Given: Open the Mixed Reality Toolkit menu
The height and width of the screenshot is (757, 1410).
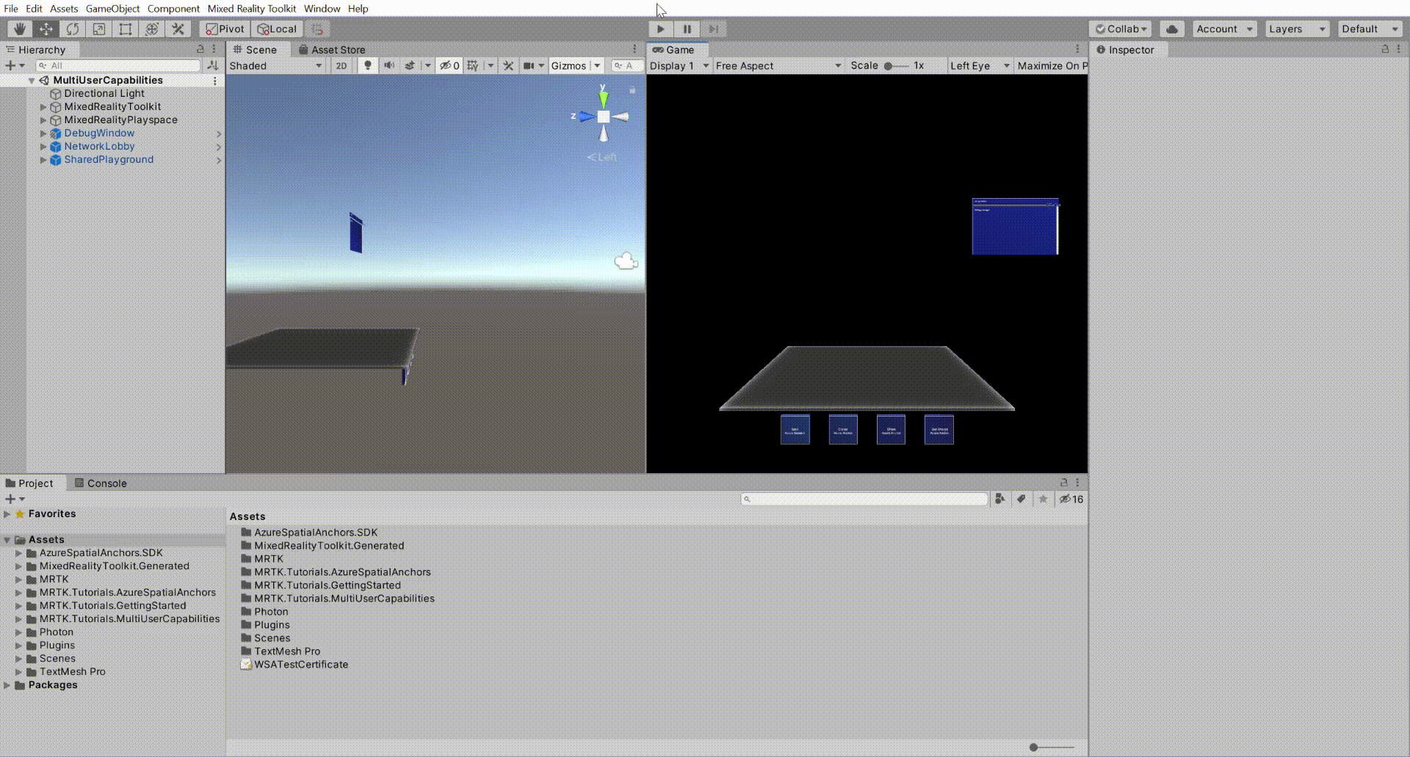Looking at the screenshot, I should coord(252,8).
